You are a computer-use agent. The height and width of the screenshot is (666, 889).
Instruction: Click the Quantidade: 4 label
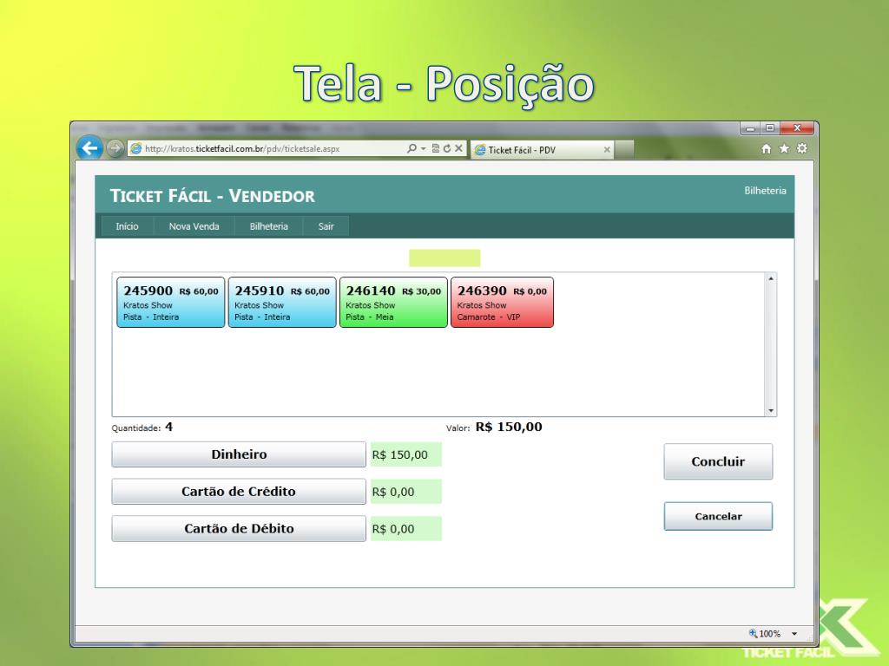(142, 428)
